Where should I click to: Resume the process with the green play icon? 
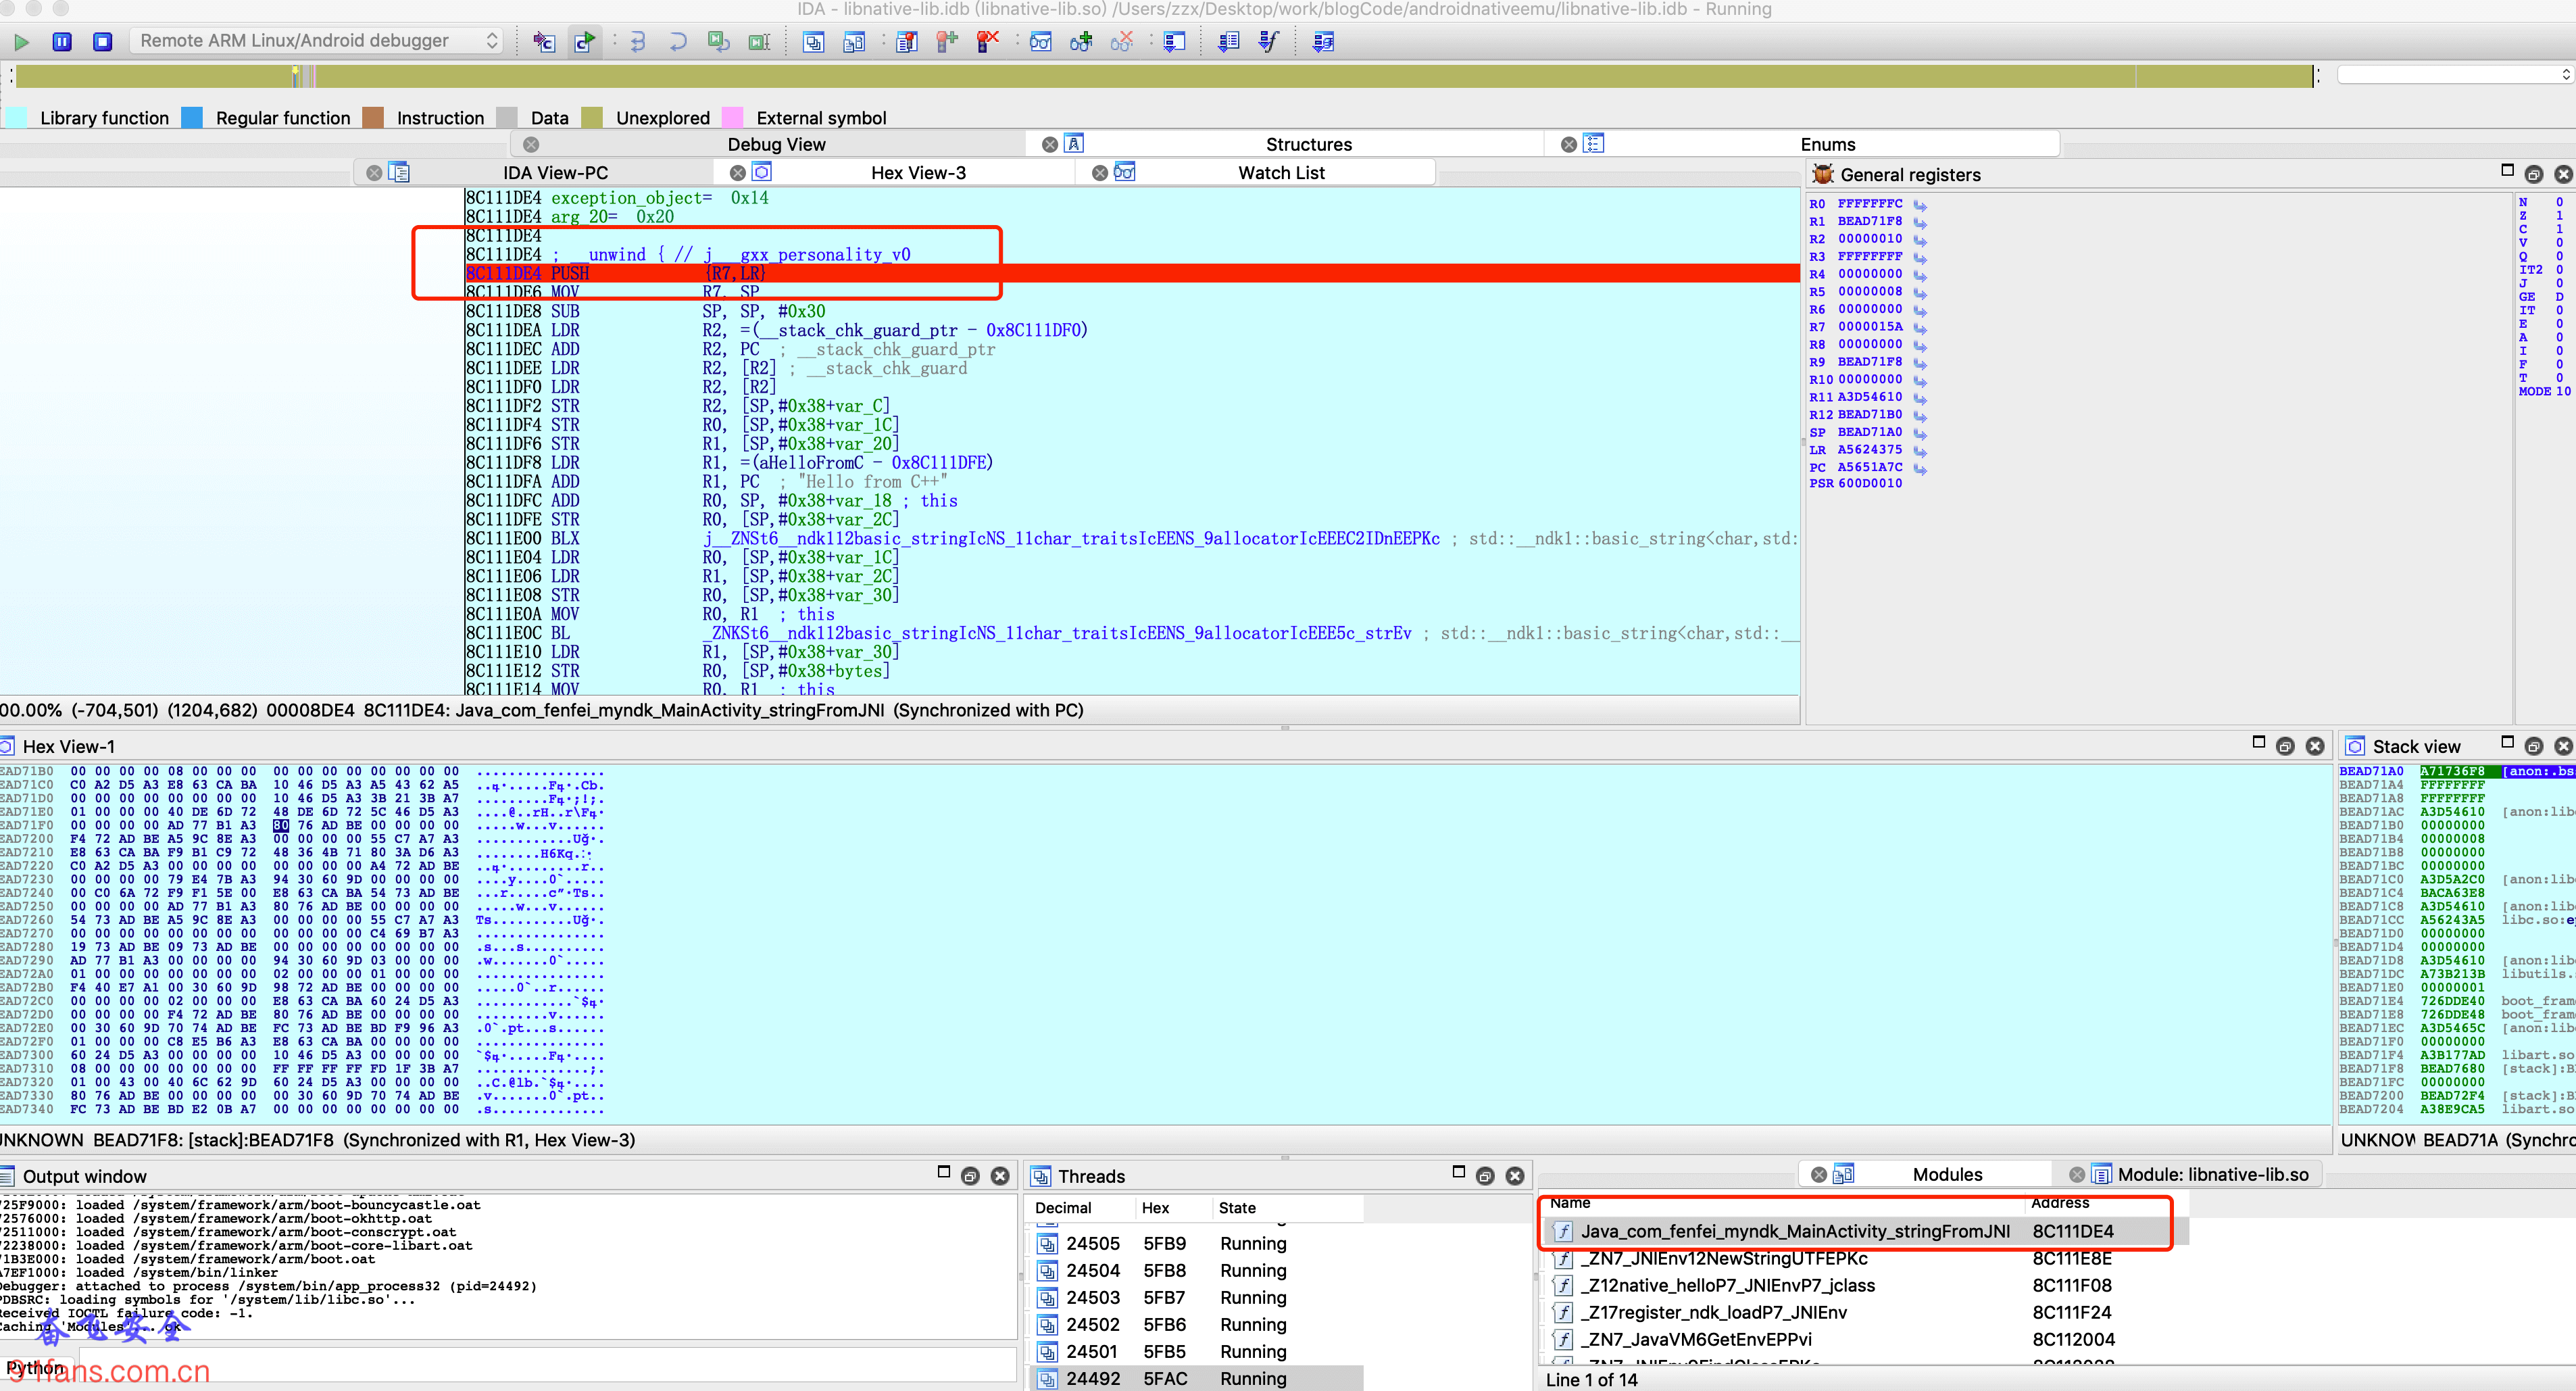21,42
